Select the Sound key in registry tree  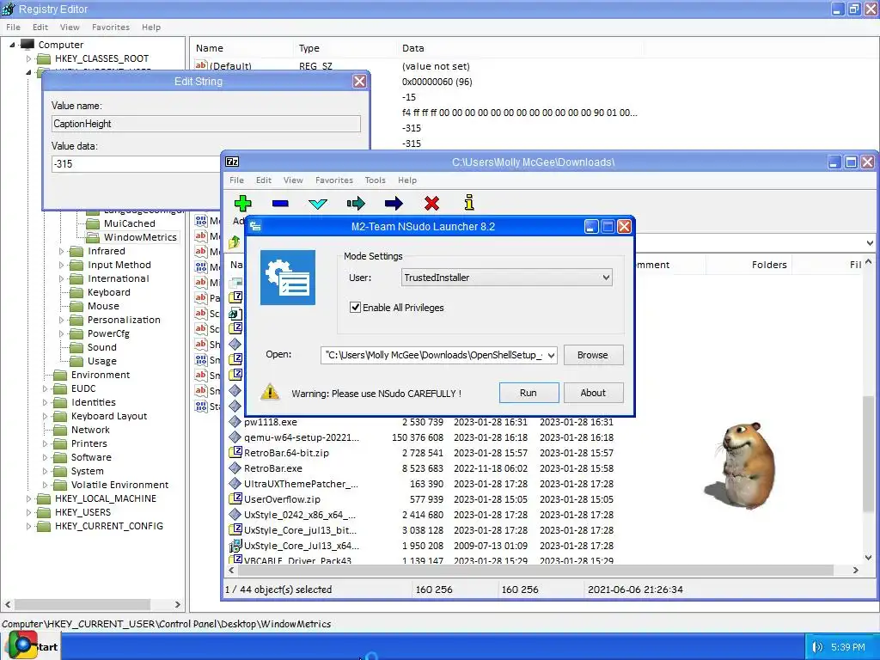(101, 347)
